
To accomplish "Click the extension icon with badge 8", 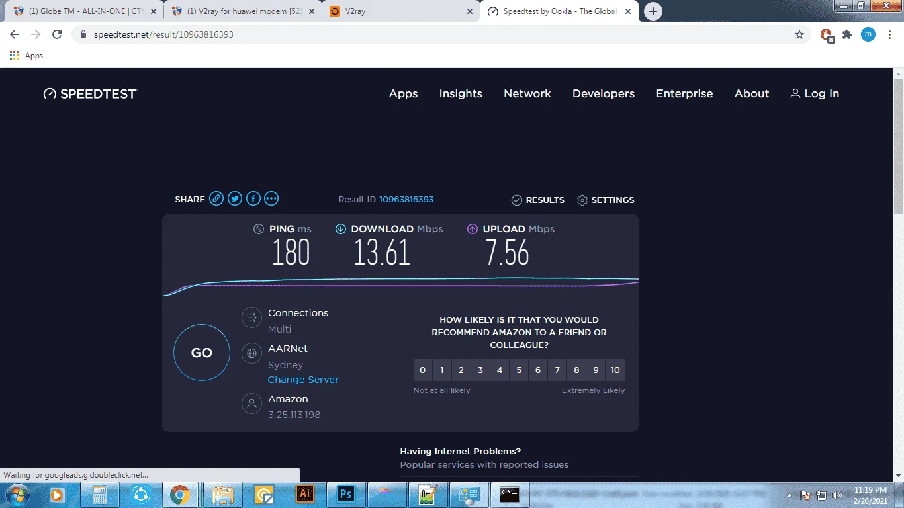I will [x=827, y=35].
